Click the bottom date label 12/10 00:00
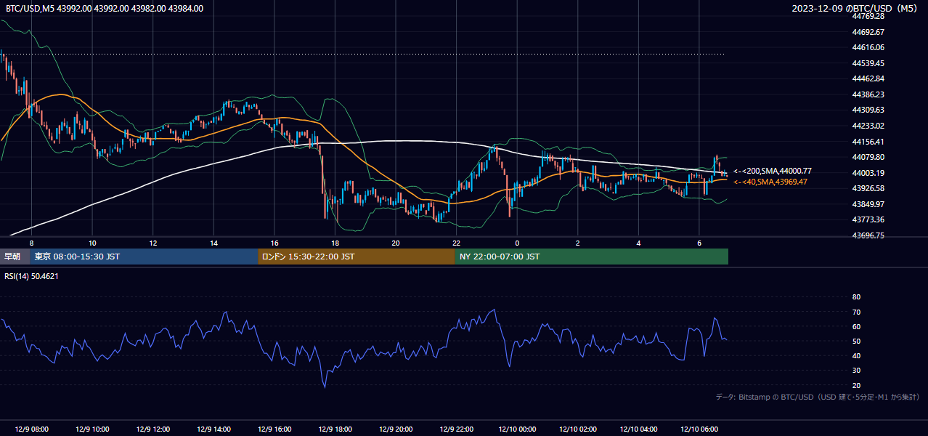 [516, 429]
